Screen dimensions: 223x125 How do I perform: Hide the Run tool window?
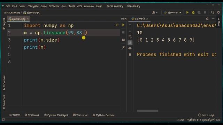213,19
